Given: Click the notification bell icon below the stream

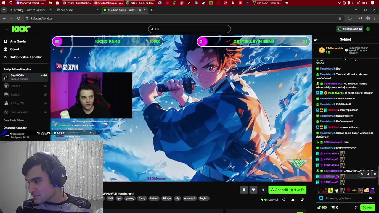Looking at the screenshot, I should pyautogui.click(x=244, y=190).
